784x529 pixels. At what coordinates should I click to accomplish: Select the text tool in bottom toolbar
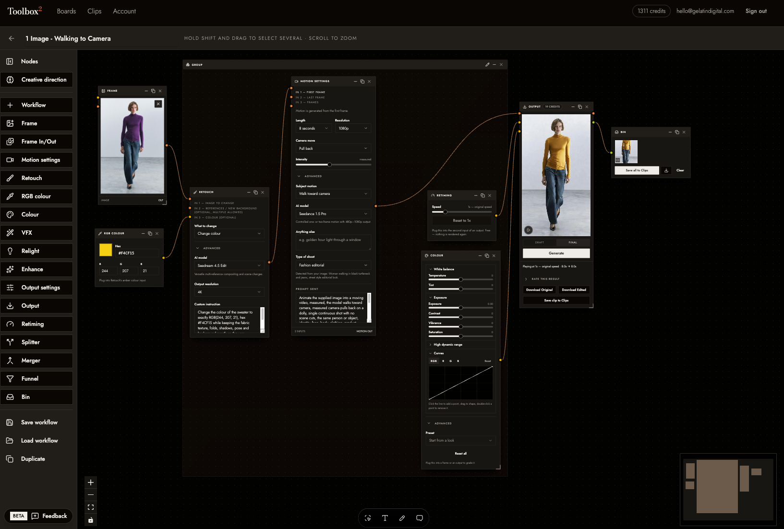pos(385,518)
